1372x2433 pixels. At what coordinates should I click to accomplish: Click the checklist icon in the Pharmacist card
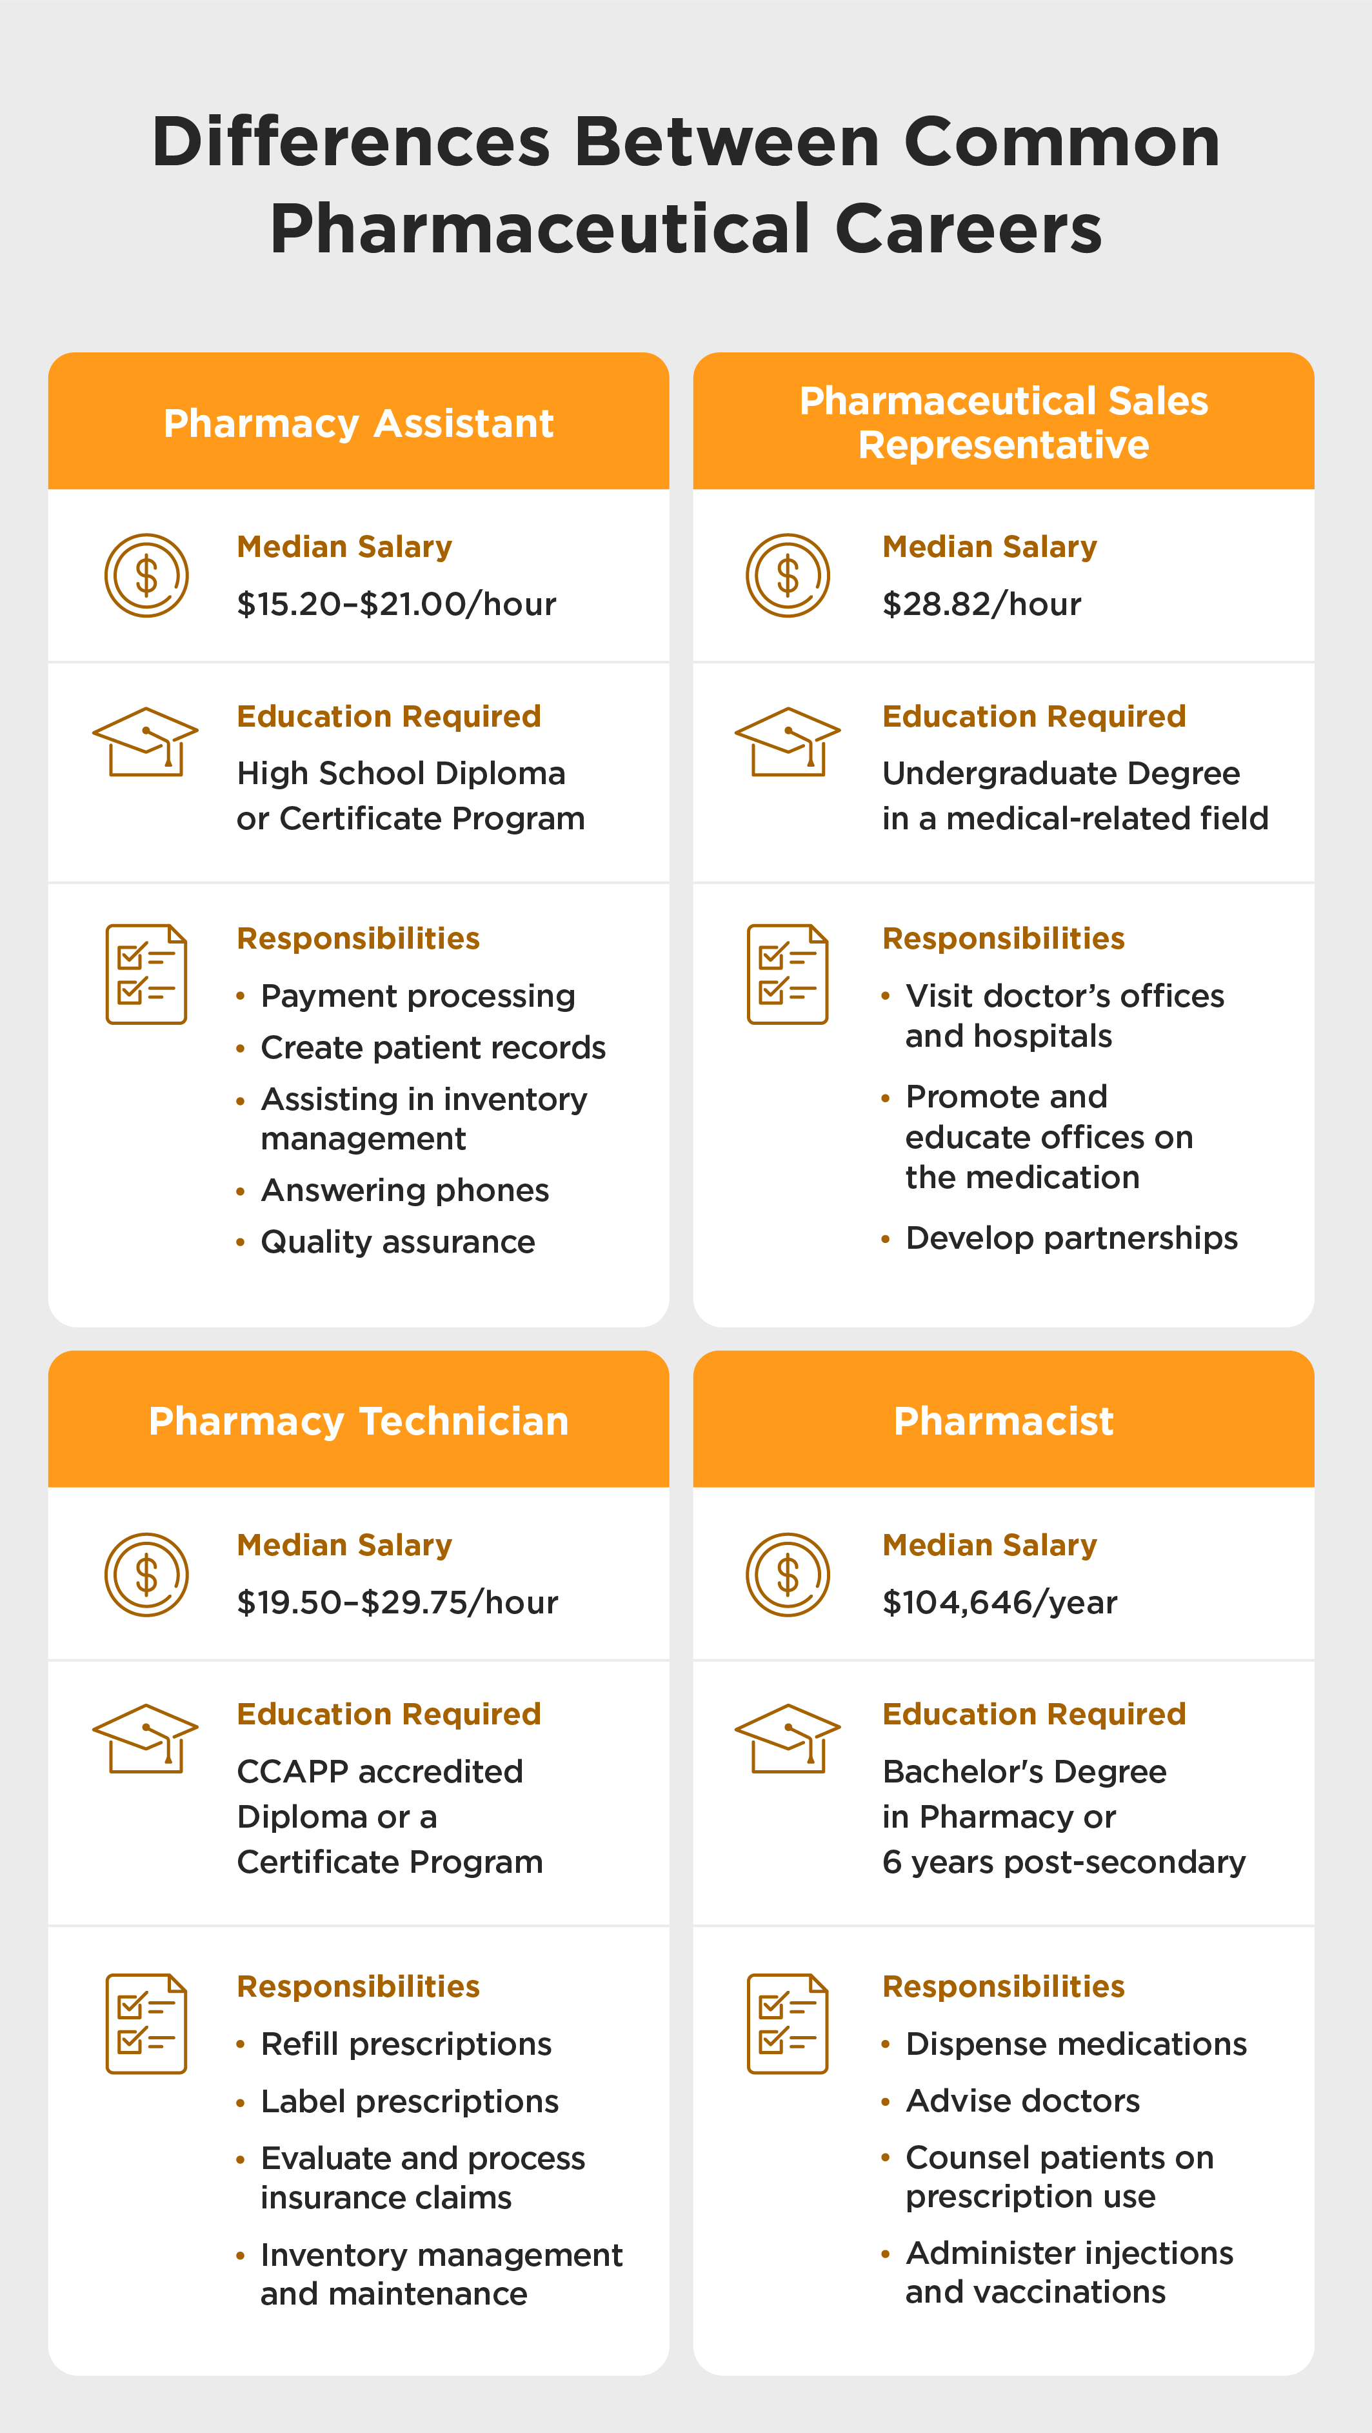click(x=788, y=2023)
